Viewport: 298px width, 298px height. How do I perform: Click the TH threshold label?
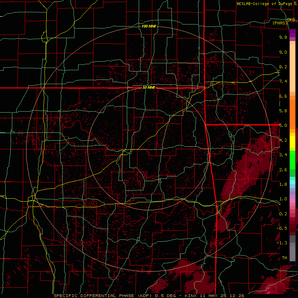[284, 258]
